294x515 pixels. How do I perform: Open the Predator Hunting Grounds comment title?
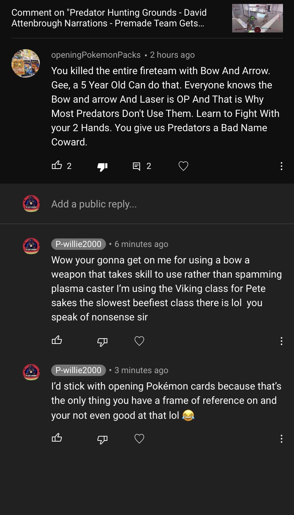point(109,18)
